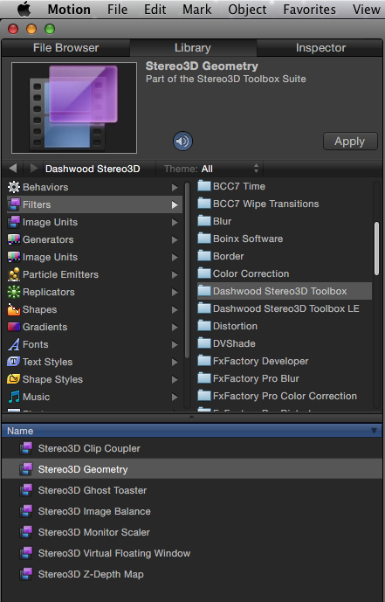Viewport: 385px width, 602px height.
Task: Click the Blur folder icon
Action: tap(204, 221)
